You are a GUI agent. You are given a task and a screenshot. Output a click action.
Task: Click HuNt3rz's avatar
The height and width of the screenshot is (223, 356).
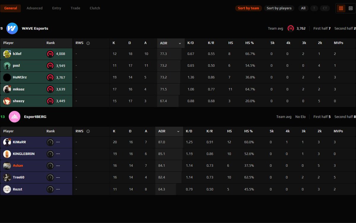[x=7, y=77]
